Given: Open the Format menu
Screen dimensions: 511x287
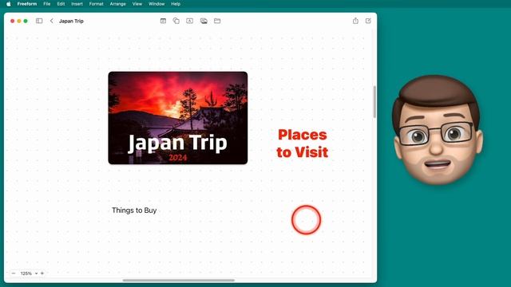Looking at the screenshot, I should tap(96, 4).
